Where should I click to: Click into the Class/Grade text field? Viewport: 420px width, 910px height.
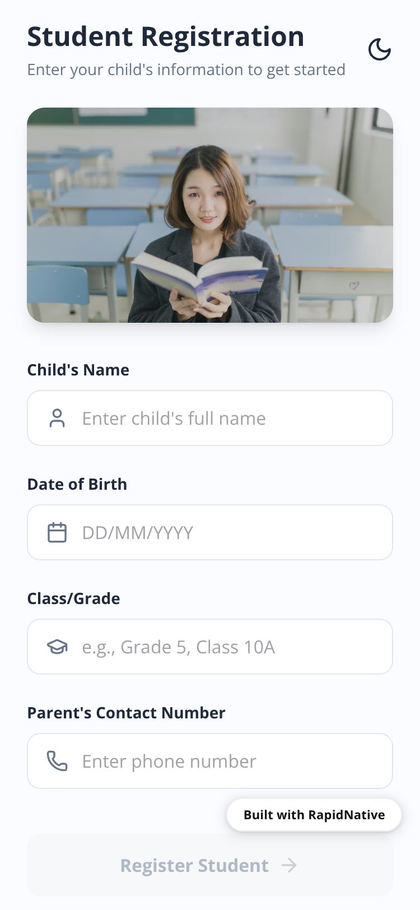(224, 647)
